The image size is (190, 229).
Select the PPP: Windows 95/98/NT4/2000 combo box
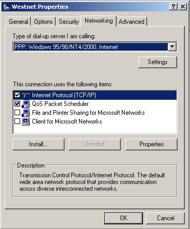(94, 47)
